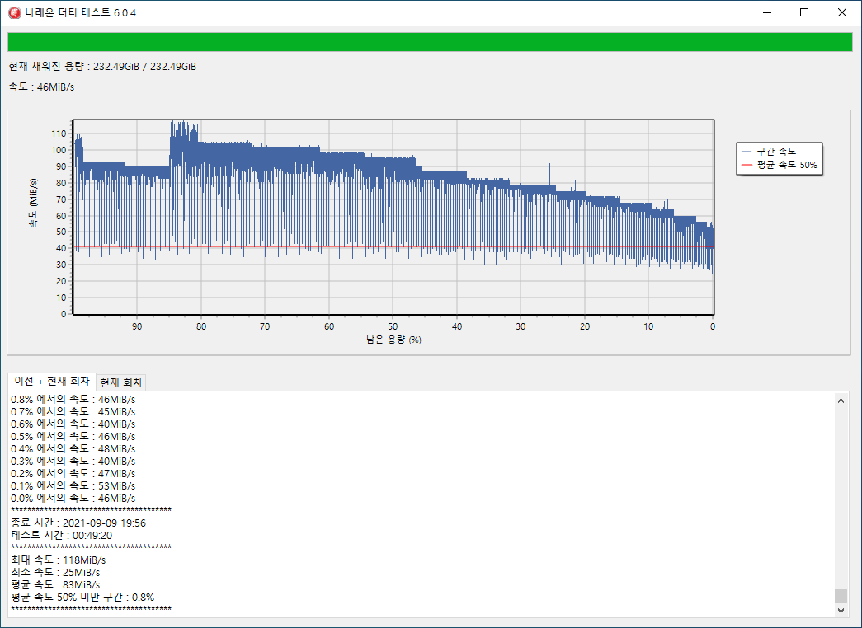Screen dimensions: 862x628
Task: Click the '구간 속도' legend entry
Action: pos(770,151)
